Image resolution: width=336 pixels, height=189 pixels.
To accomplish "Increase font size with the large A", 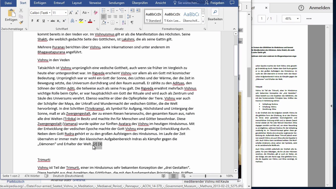I will 71,13.
